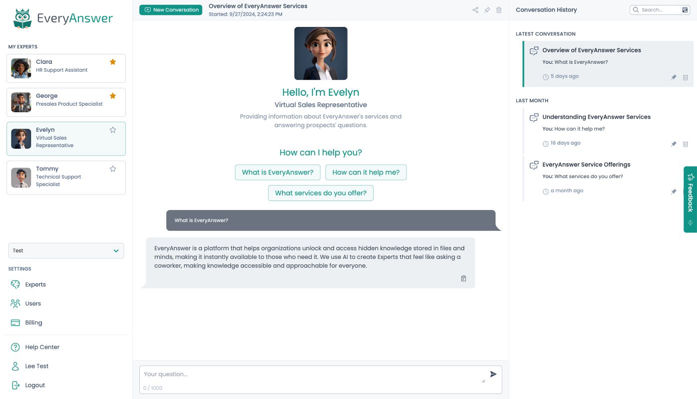Unfavorite Clara by clicking her star

coord(113,61)
